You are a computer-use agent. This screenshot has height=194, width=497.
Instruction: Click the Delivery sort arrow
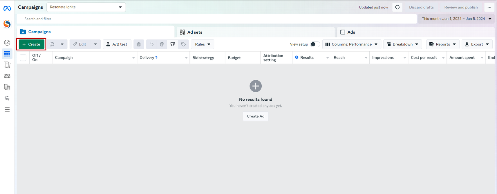tap(156, 57)
